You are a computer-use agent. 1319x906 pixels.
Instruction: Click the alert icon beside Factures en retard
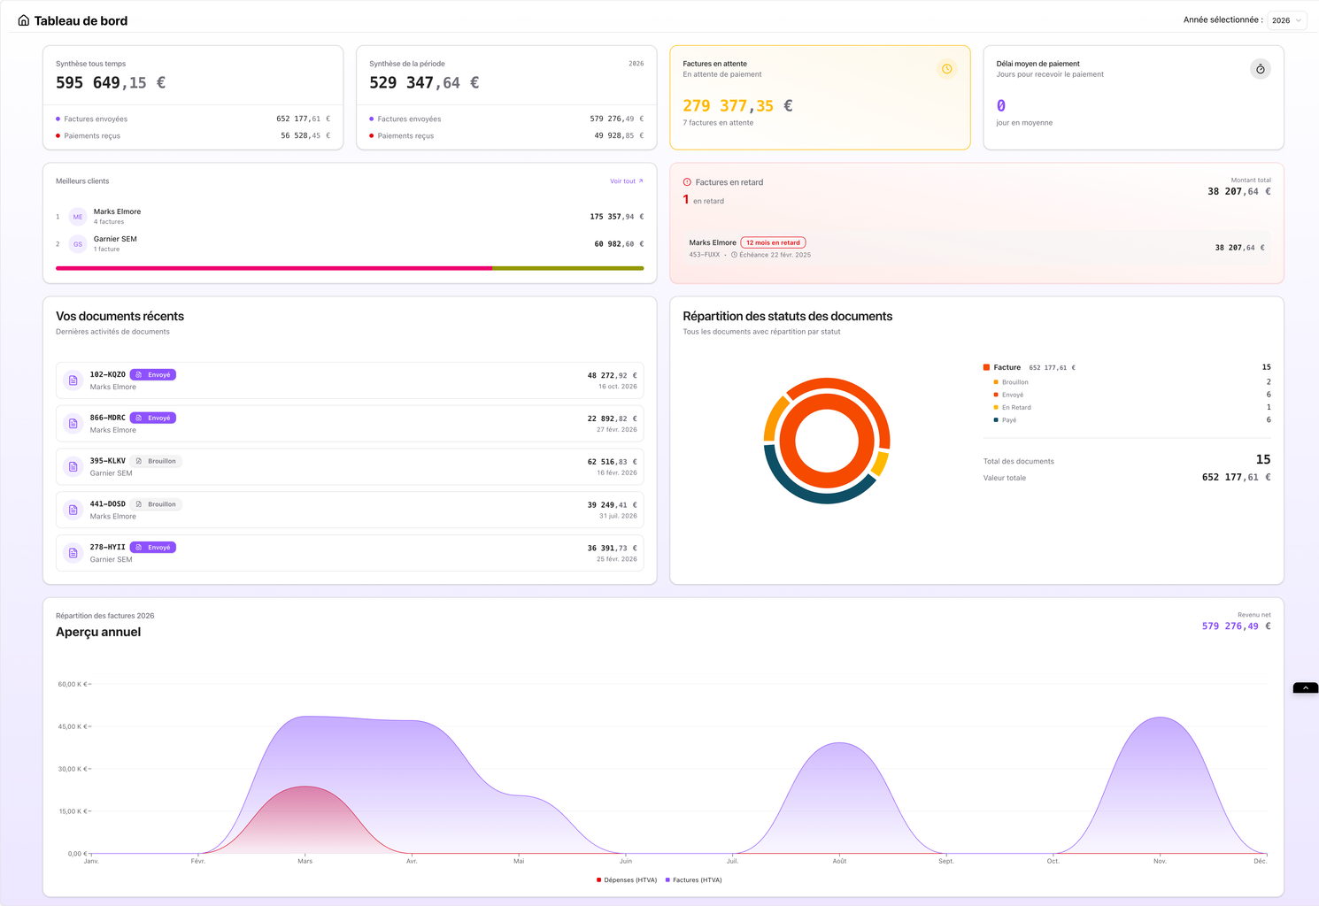(687, 182)
